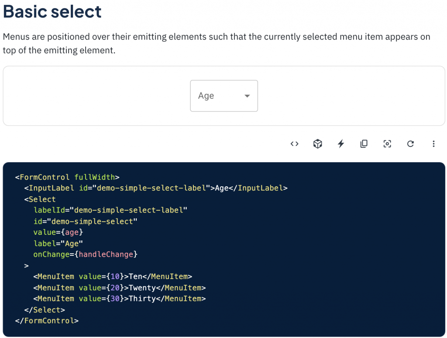
Task: Open demo in CodeSandbox
Action: tap(318, 144)
